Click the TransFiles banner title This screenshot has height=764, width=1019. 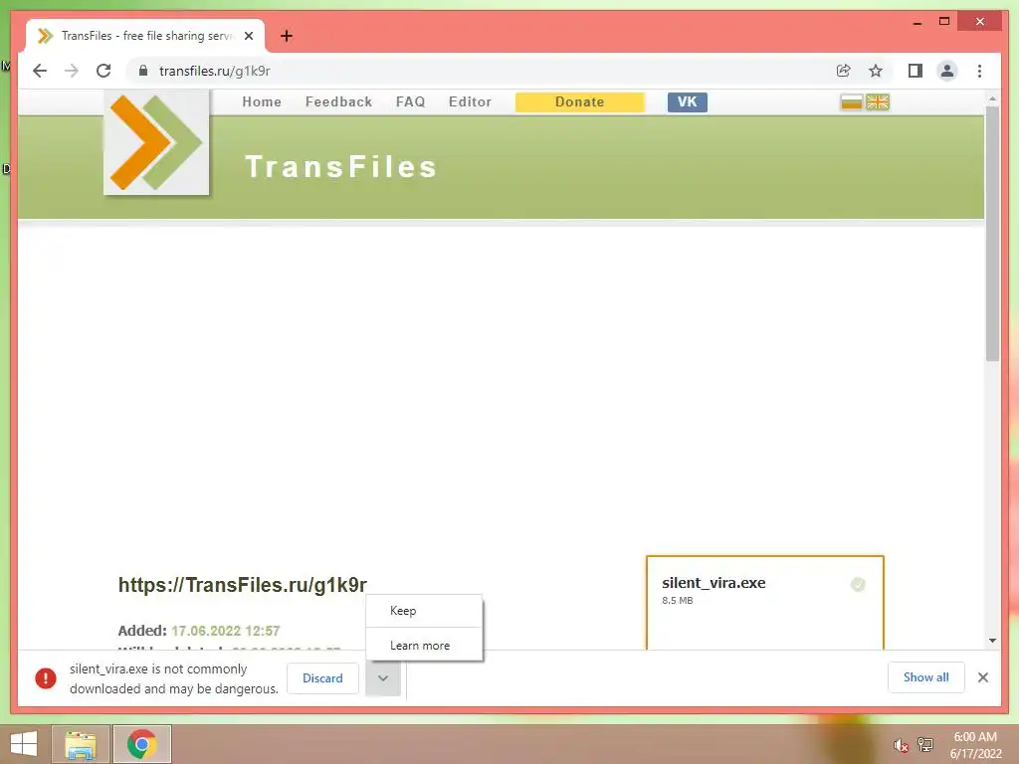pyautogui.click(x=340, y=167)
